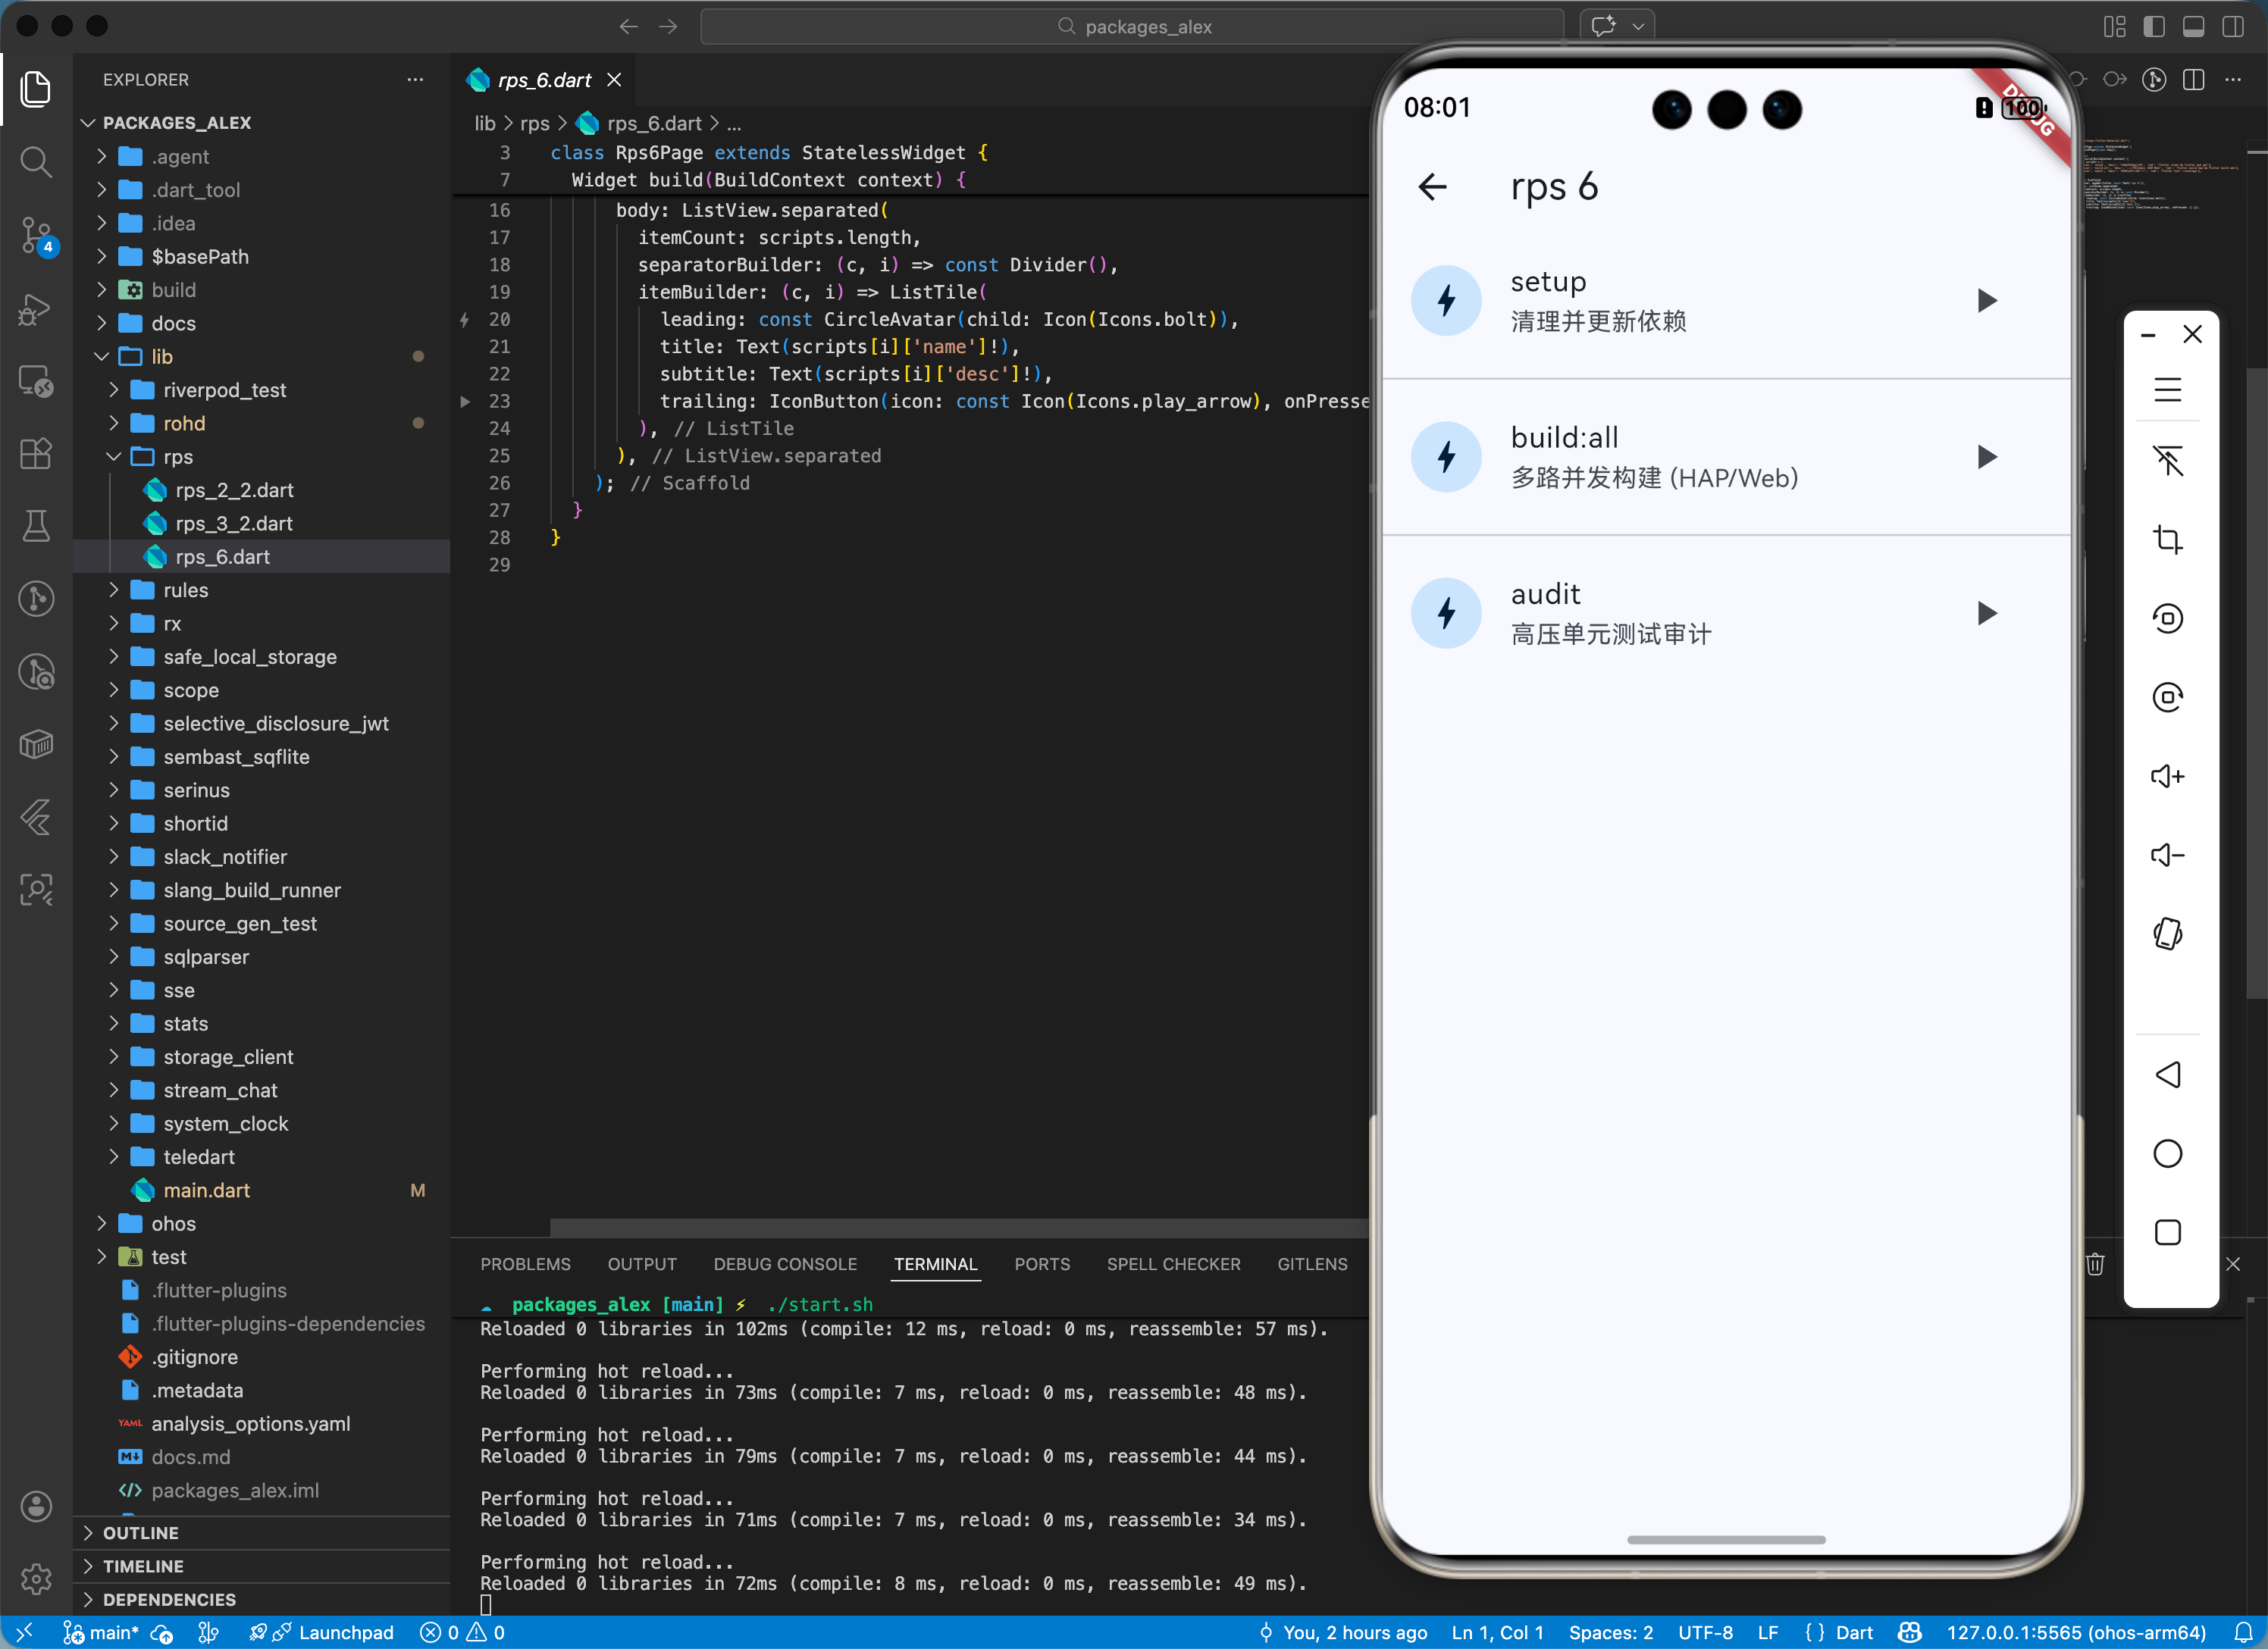Toggle secondary side bar layout button
2268x1649 pixels.
coord(2232,27)
